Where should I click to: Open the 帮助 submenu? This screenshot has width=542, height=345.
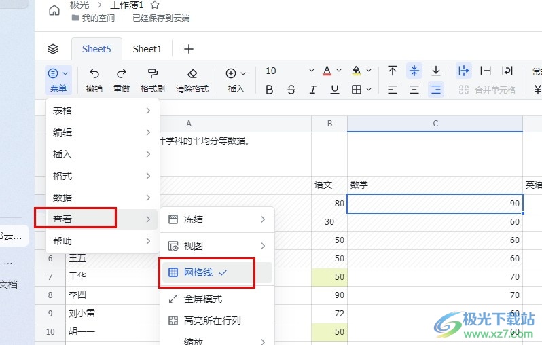[102, 241]
